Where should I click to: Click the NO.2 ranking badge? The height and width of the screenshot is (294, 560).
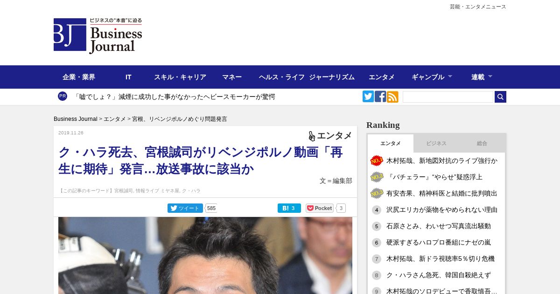(377, 177)
